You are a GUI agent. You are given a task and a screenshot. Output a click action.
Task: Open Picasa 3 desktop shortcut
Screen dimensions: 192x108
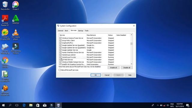16,6
